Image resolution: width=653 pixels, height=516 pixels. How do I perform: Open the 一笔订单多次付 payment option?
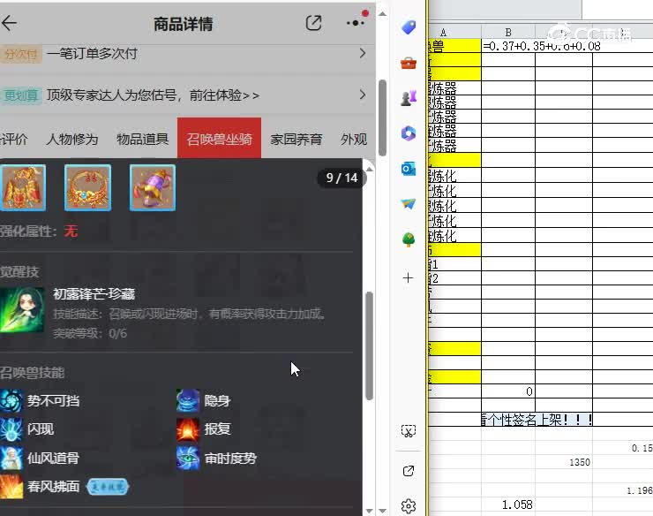coord(92,53)
